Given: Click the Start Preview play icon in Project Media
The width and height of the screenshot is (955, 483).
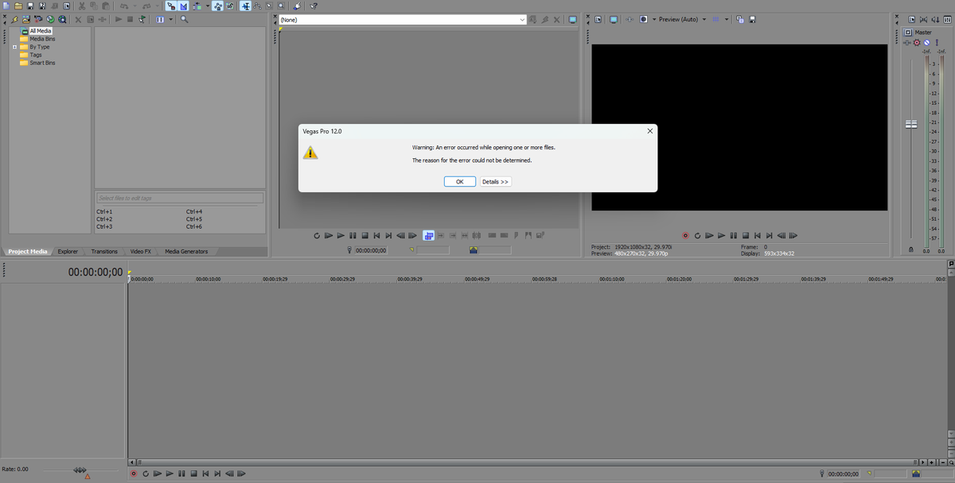Looking at the screenshot, I should (119, 19).
